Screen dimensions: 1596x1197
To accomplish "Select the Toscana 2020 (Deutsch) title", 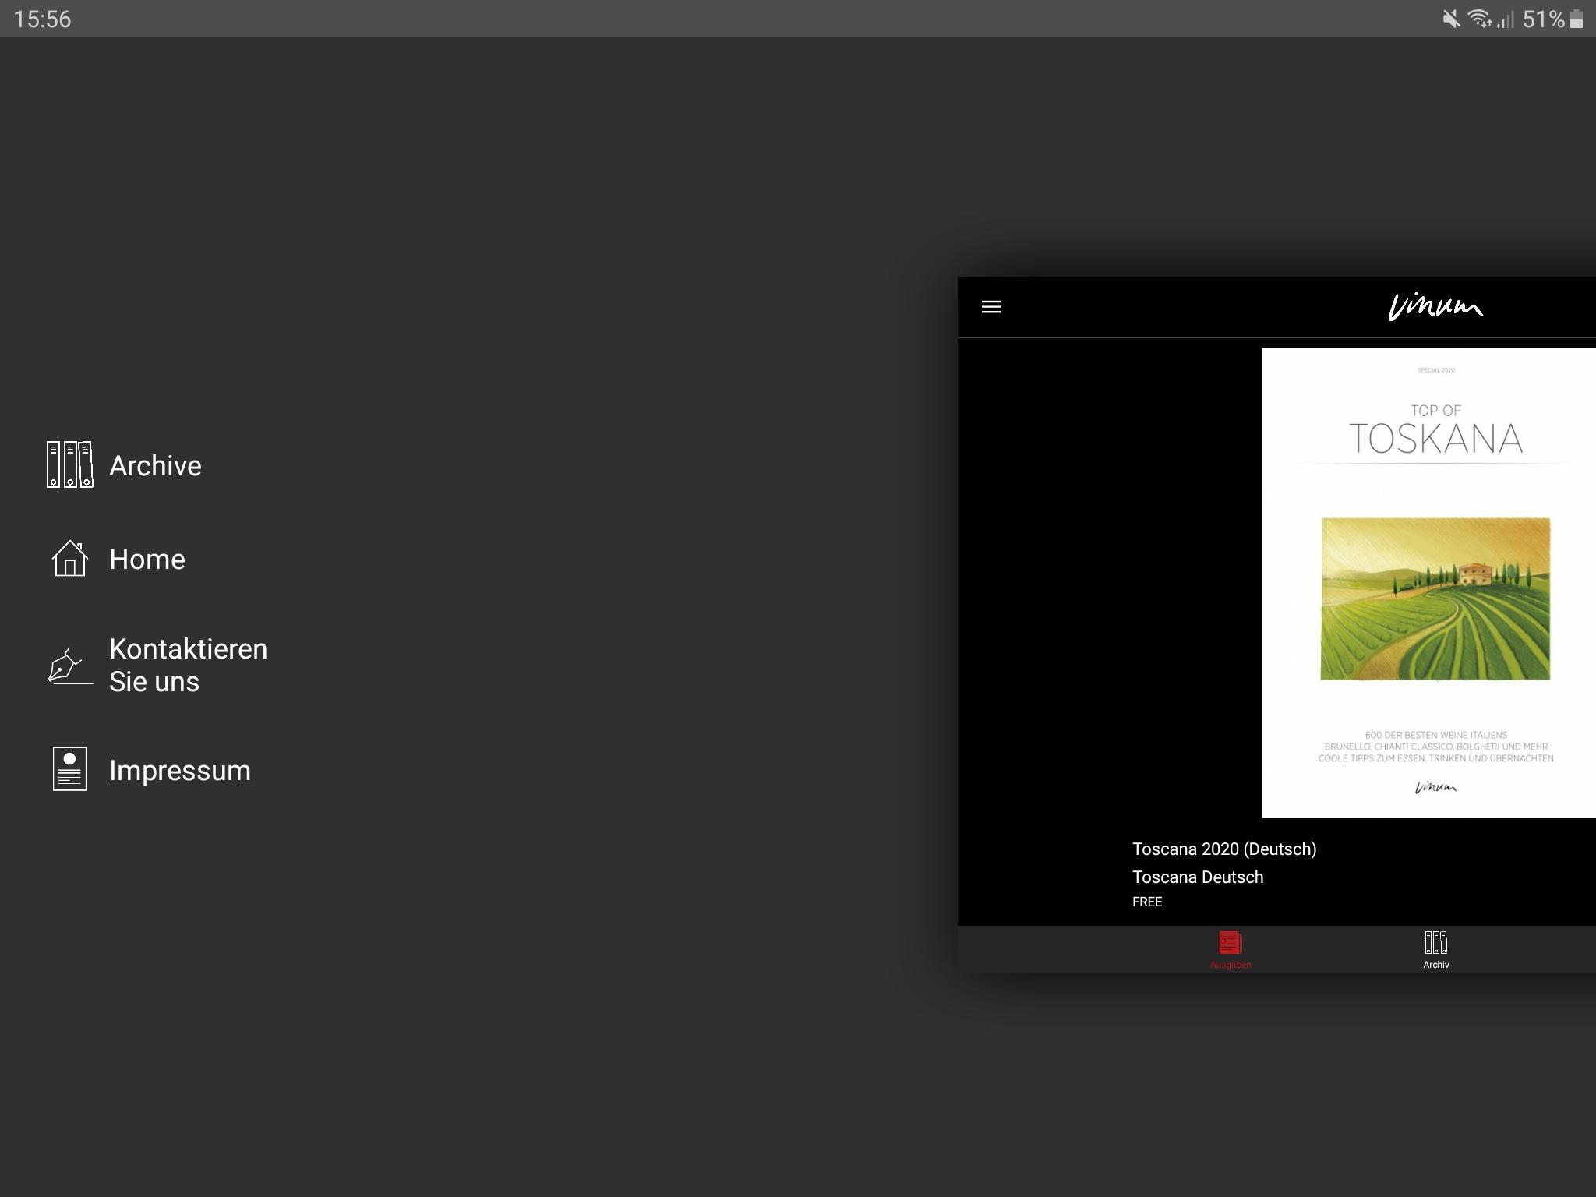I will click(x=1224, y=849).
